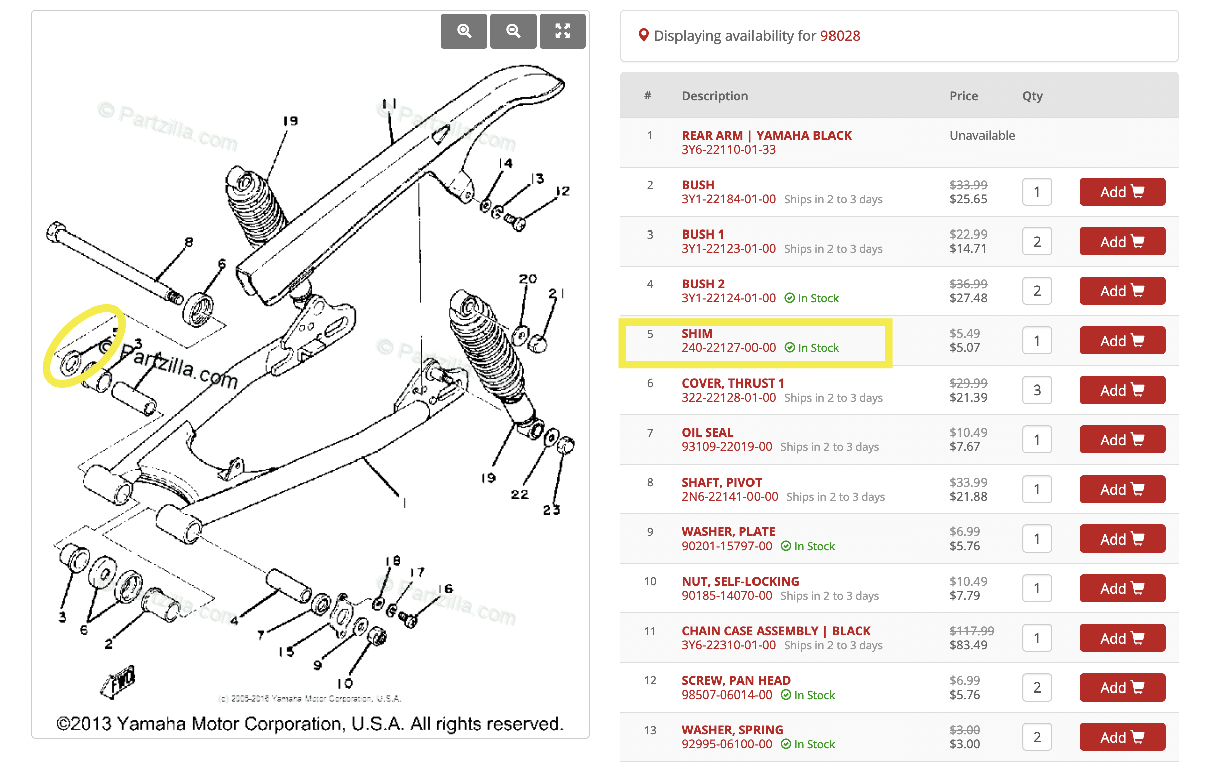1207x769 pixels.
Task: Open the SHAFT, PIVOT part link
Action: 721,482
